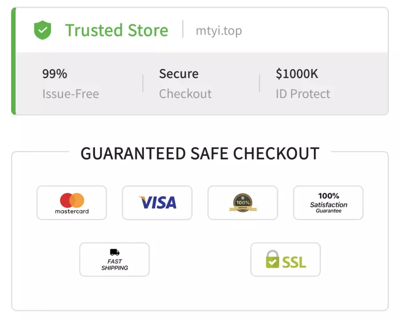Click the word Secure in bold
The image size is (400, 319).
179,74
